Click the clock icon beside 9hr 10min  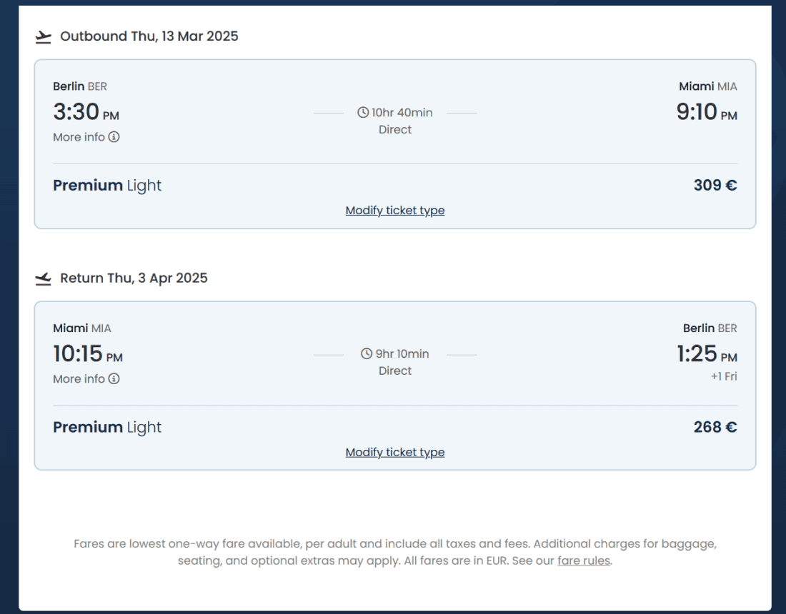click(367, 354)
